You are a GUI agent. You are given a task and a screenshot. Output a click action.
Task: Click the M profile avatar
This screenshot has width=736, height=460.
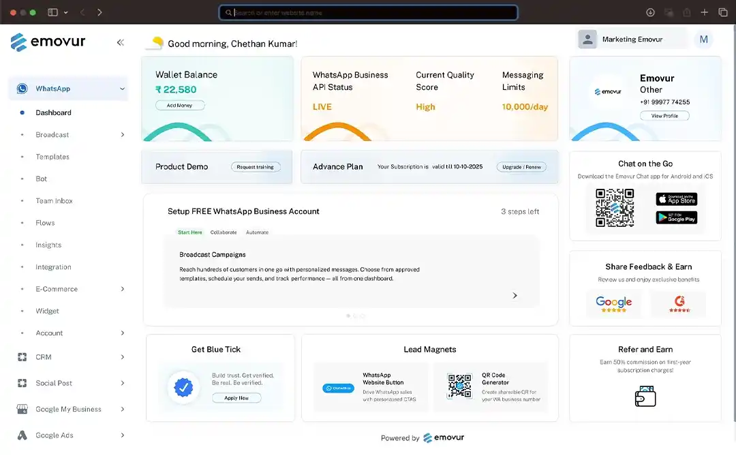[x=703, y=40]
